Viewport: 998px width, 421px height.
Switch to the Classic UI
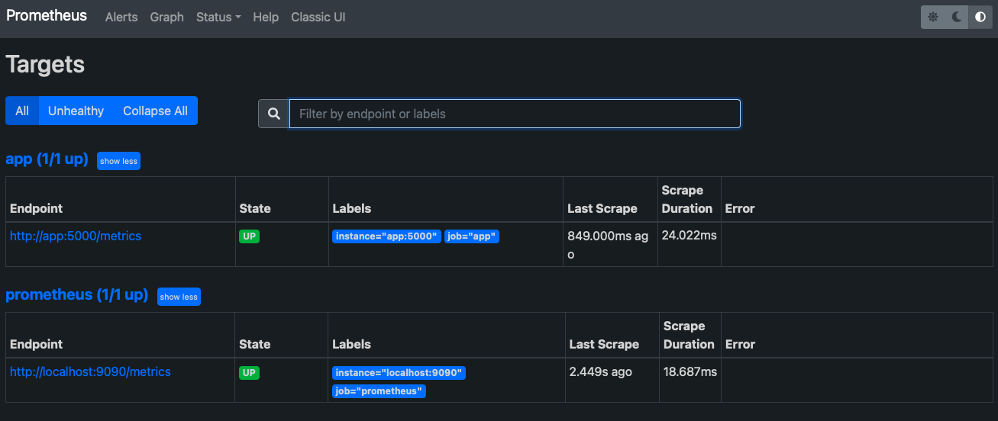318,17
